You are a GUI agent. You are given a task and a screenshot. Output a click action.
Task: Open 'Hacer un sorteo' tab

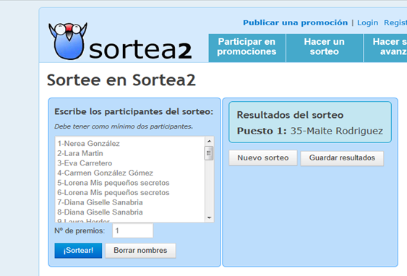tap(324, 48)
